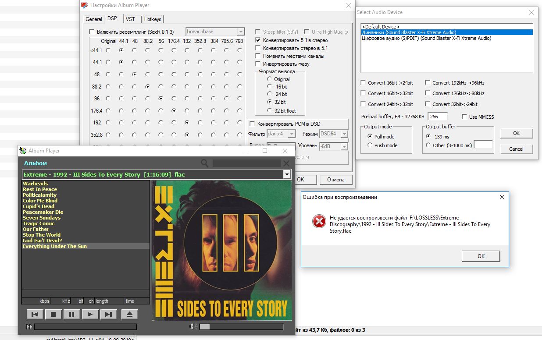Click OK in Select Audio Device dialog

point(517,133)
